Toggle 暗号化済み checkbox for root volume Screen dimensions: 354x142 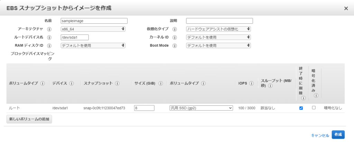314,108
